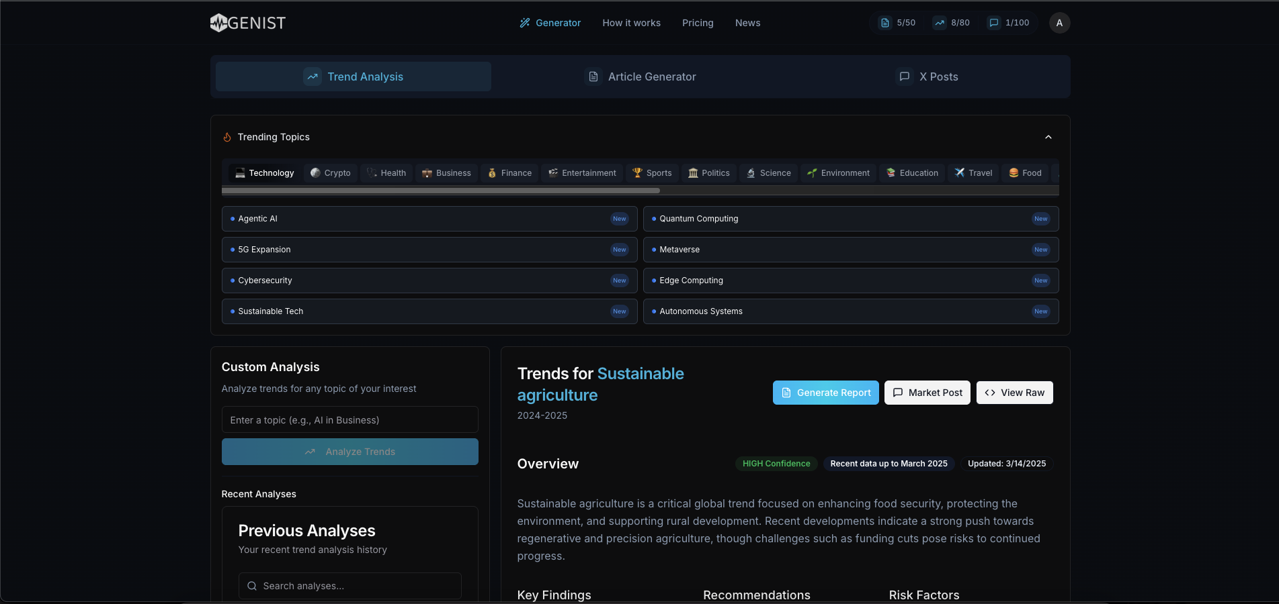The image size is (1279, 604).
Task: Click the articles 5/50 usage counter
Action: [x=898, y=23]
